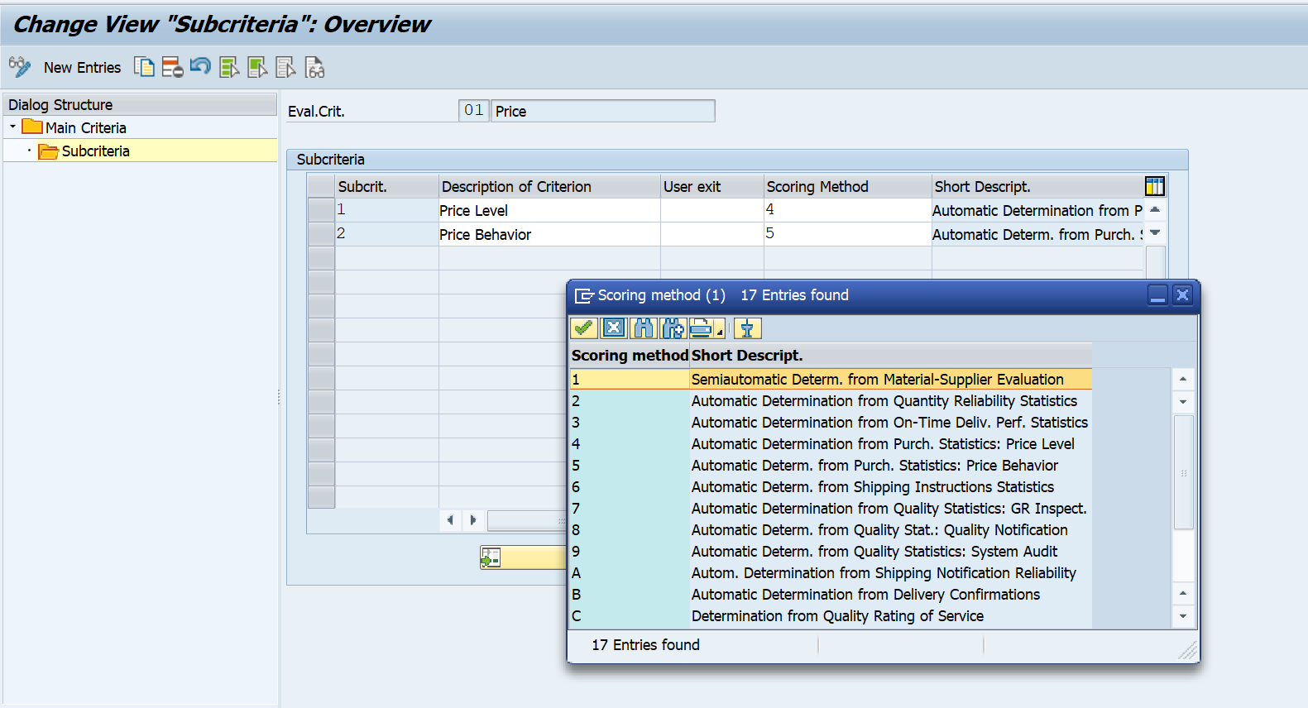This screenshot has height=708, width=1308.
Task: Click the Delete entry icon
Action: click(x=172, y=67)
